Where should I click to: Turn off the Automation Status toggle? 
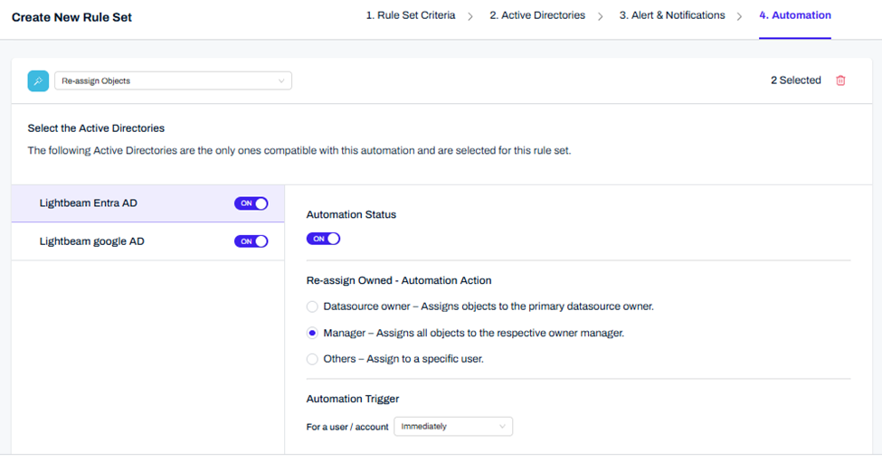tap(324, 239)
